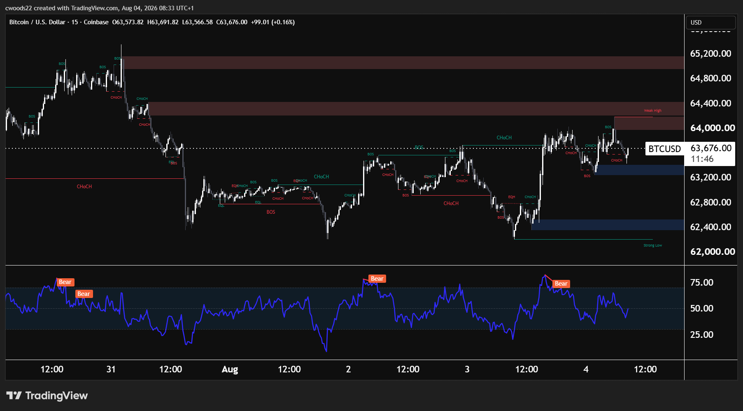Click the Strong Low label

click(652, 245)
